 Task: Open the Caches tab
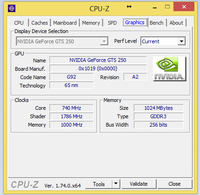tap(40, 23)
